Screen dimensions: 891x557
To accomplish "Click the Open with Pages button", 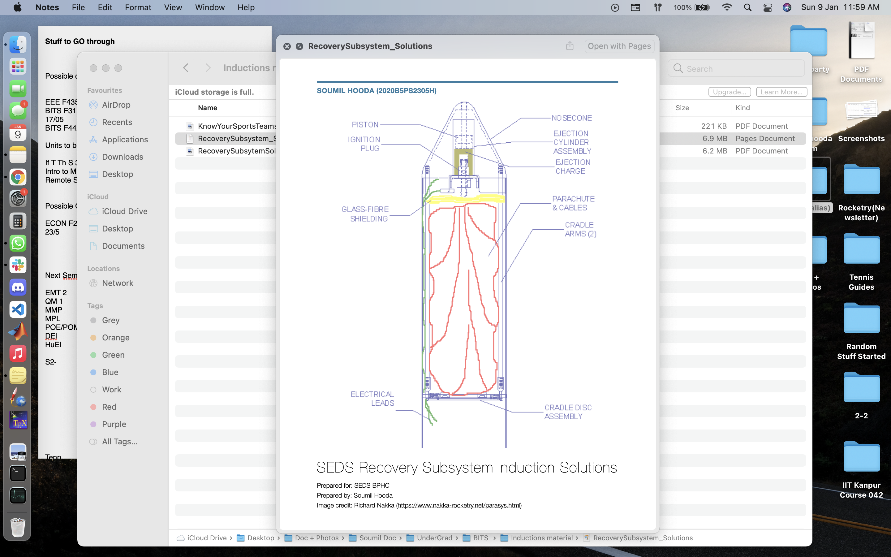I will pyautogui.click(x=619, y=46).
